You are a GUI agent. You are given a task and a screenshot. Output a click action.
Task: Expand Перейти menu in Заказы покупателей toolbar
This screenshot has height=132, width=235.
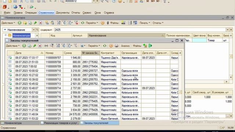[x=94, y=46]
